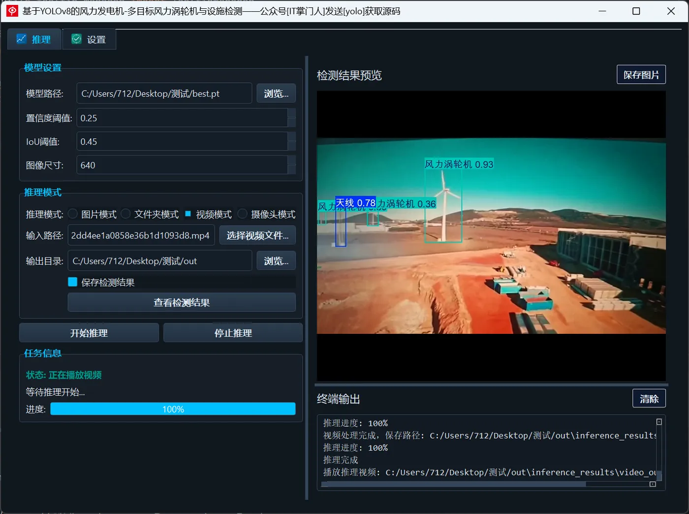Toggle the 保存检测结果 checkbox

[73, 282]
